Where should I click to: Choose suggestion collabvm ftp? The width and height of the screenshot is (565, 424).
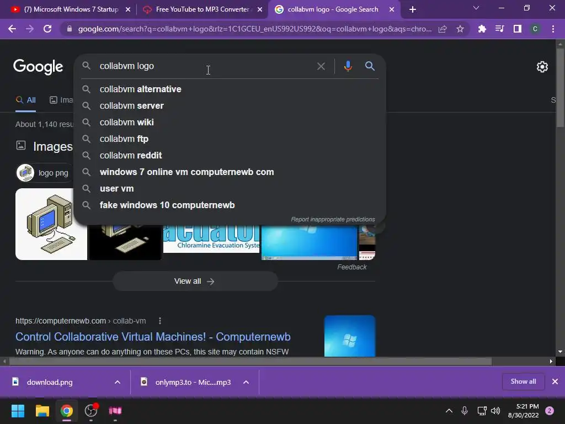click(230, 139)
